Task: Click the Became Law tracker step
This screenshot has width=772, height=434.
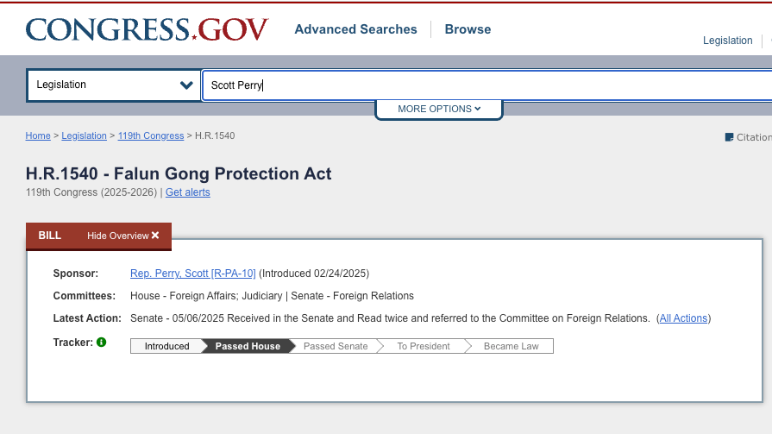Action: tap(511, 346)
